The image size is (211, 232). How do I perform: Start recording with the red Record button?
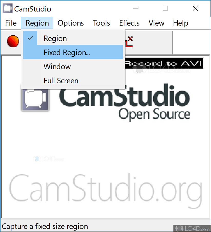(x=13, y=41)
